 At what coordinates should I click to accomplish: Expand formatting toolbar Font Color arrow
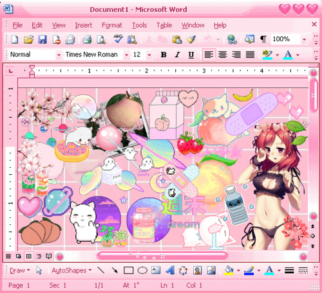click(x=298, y=55)
